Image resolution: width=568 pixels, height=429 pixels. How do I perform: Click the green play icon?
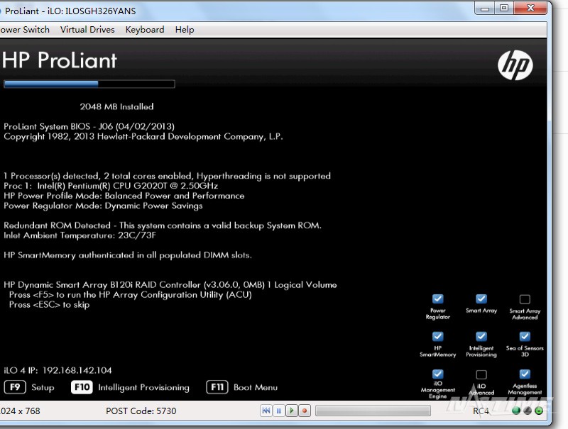click(292, 411)
